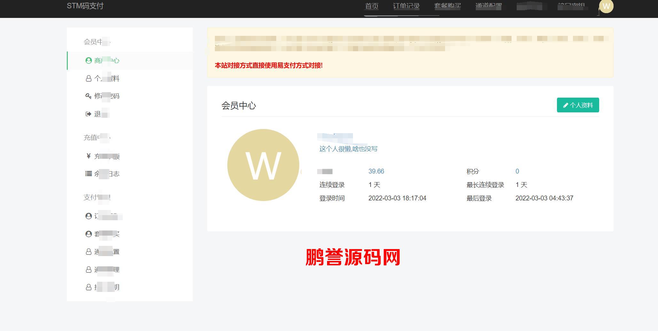Viewport: 658px width, 331px height.
Task: Click the pencil icon on 个人资料 button
Action: coord(566,105)
